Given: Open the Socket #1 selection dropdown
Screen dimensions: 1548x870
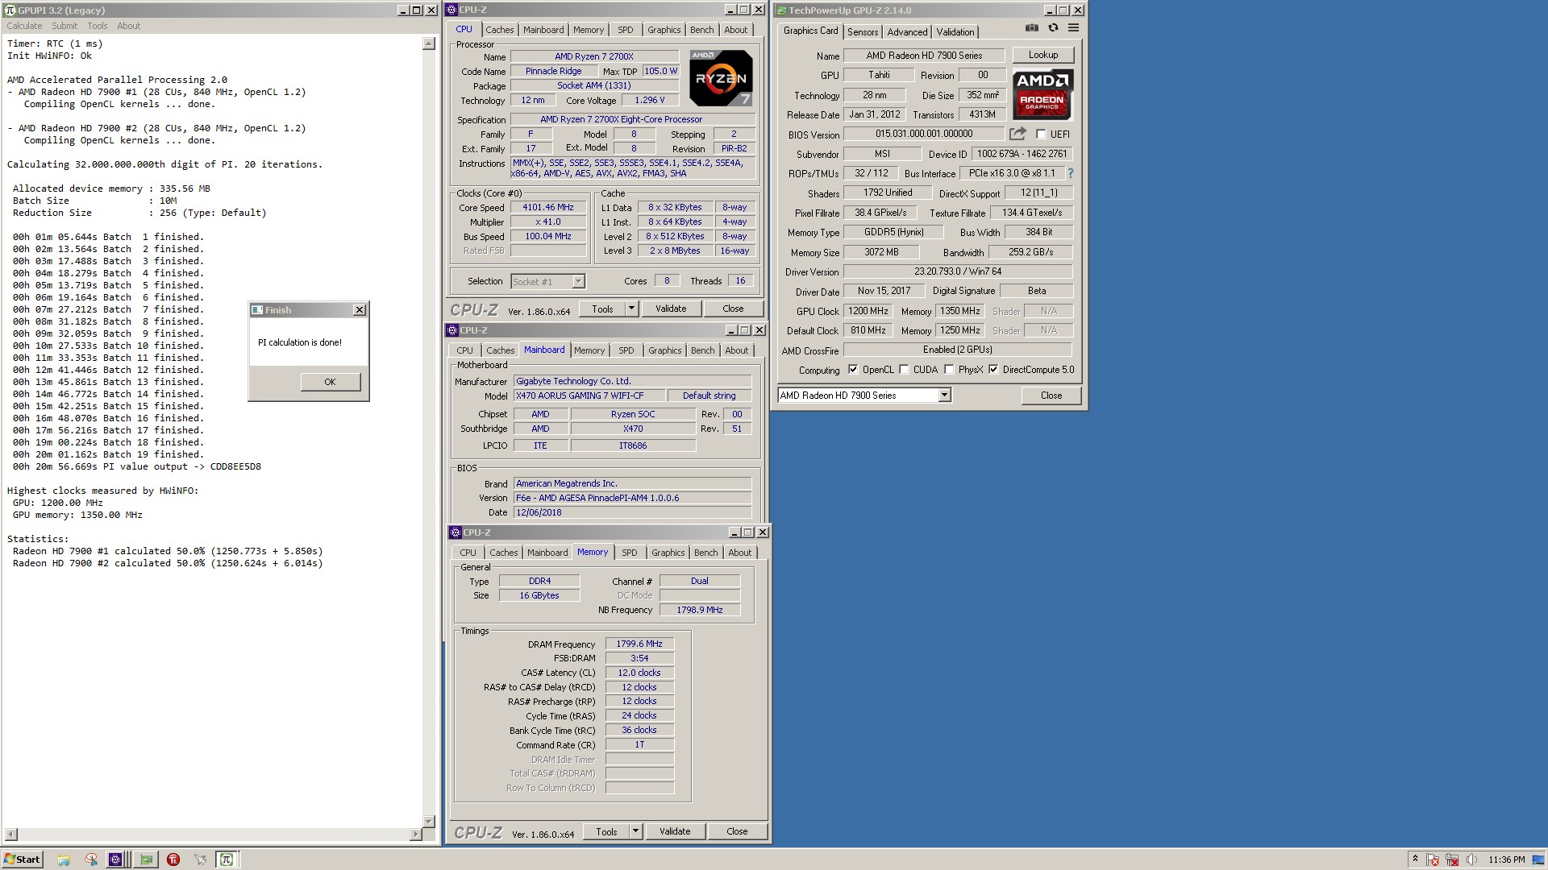Looking at the screenshot, I should click(x=578, y=281).
